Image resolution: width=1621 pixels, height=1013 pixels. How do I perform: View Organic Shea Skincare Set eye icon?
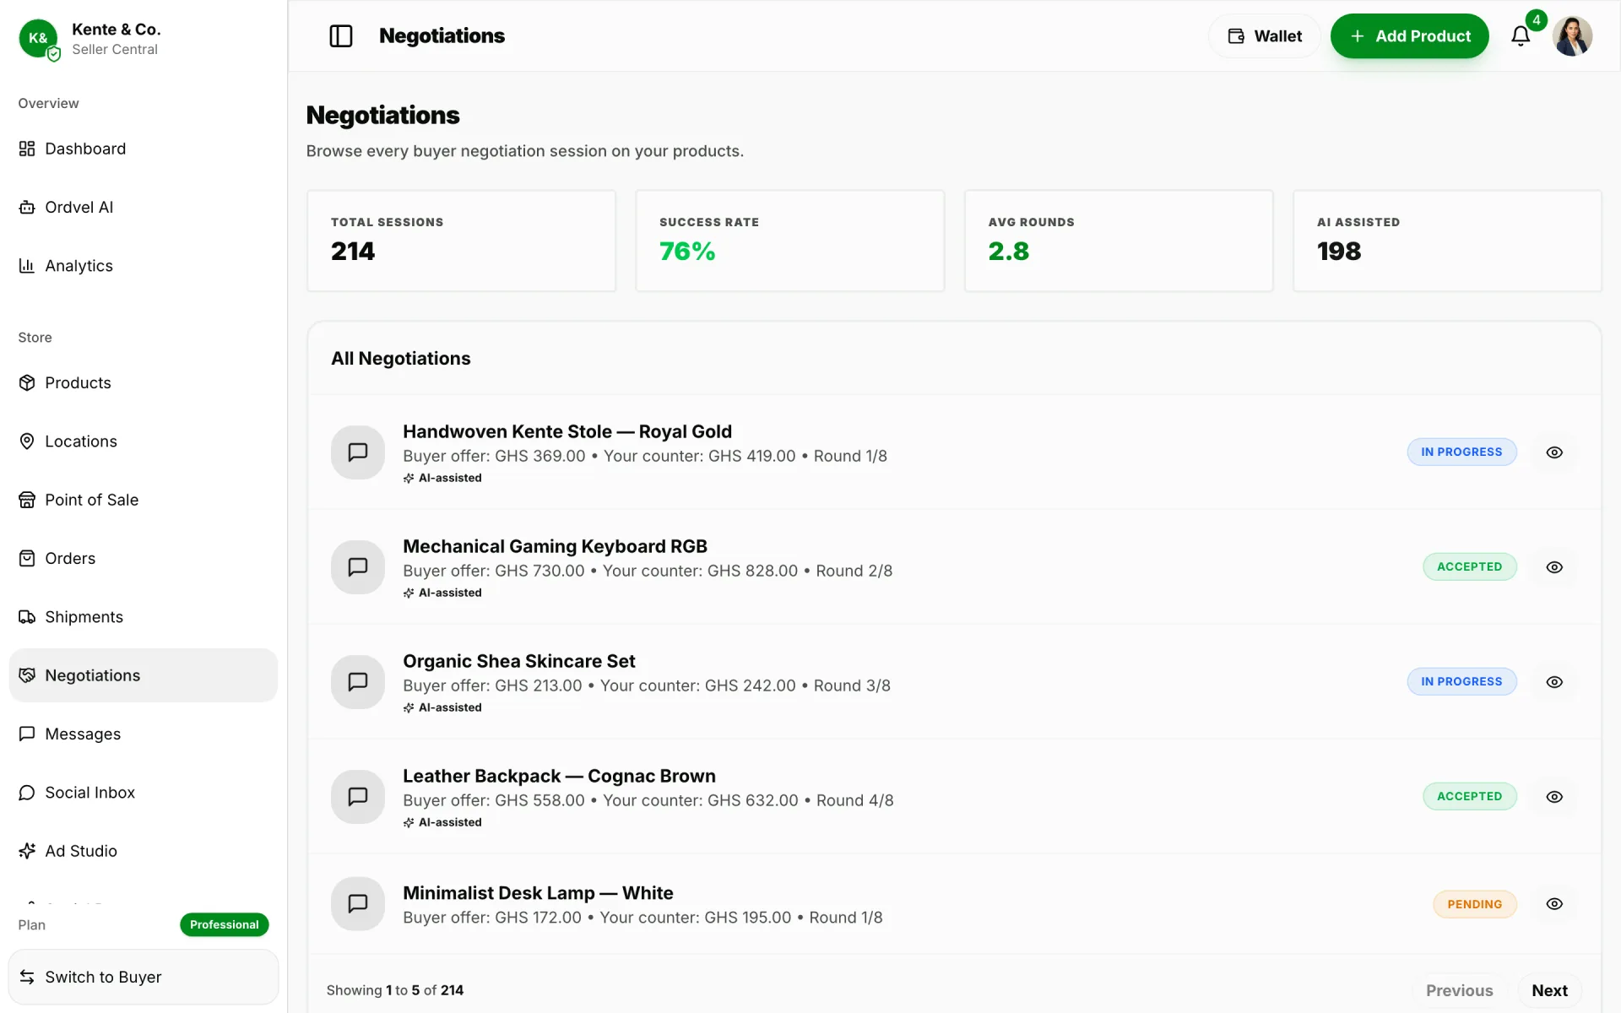pos(1554,682)
